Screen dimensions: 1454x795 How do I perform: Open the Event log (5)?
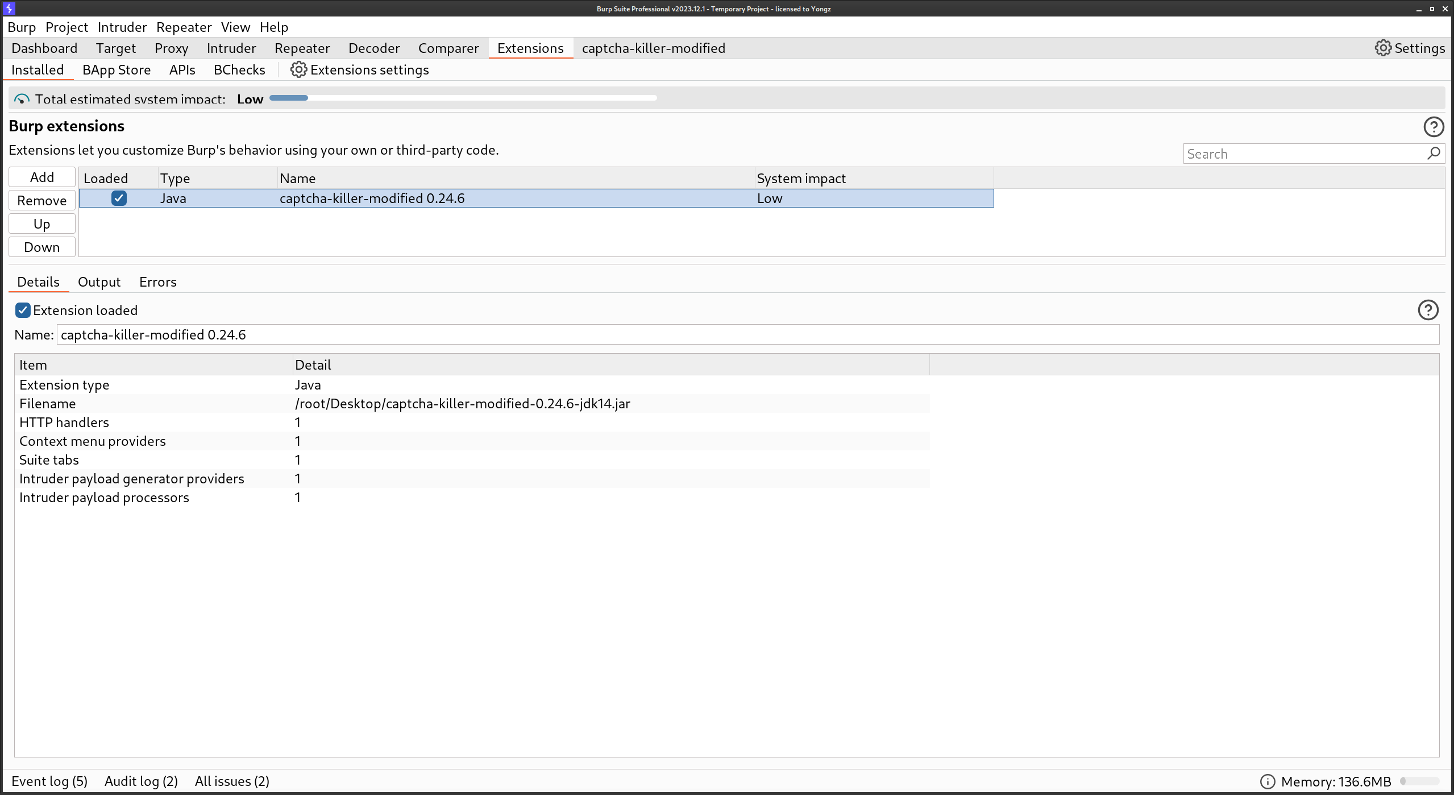tap(49, 781)
